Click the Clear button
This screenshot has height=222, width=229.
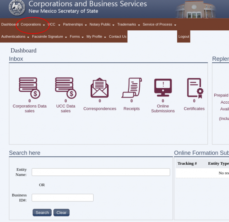click(62, 213)
